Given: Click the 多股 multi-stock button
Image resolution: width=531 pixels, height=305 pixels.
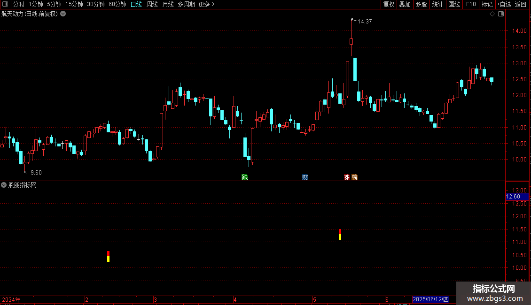Looking at the screenshot, I should point(421,4).
